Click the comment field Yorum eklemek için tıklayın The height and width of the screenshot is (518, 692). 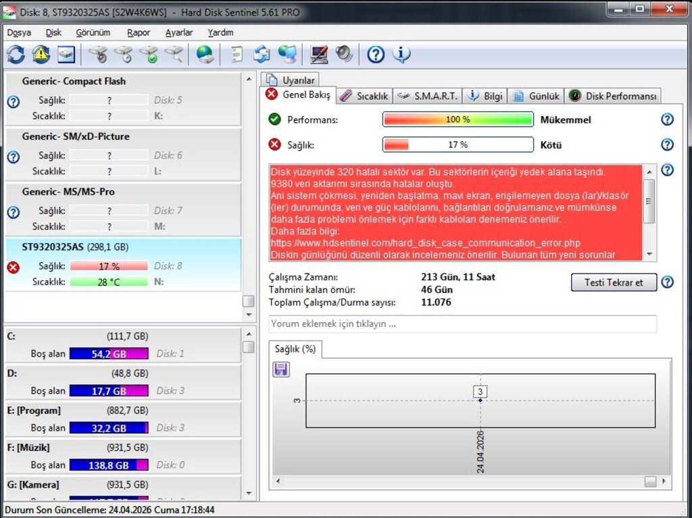click(x=462, y=324)
